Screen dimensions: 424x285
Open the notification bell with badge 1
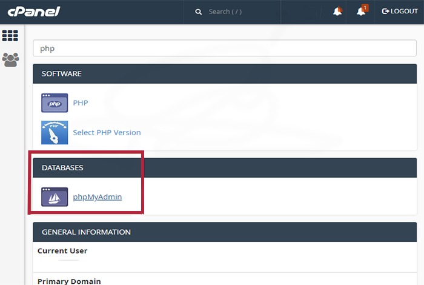coord(362,11)
